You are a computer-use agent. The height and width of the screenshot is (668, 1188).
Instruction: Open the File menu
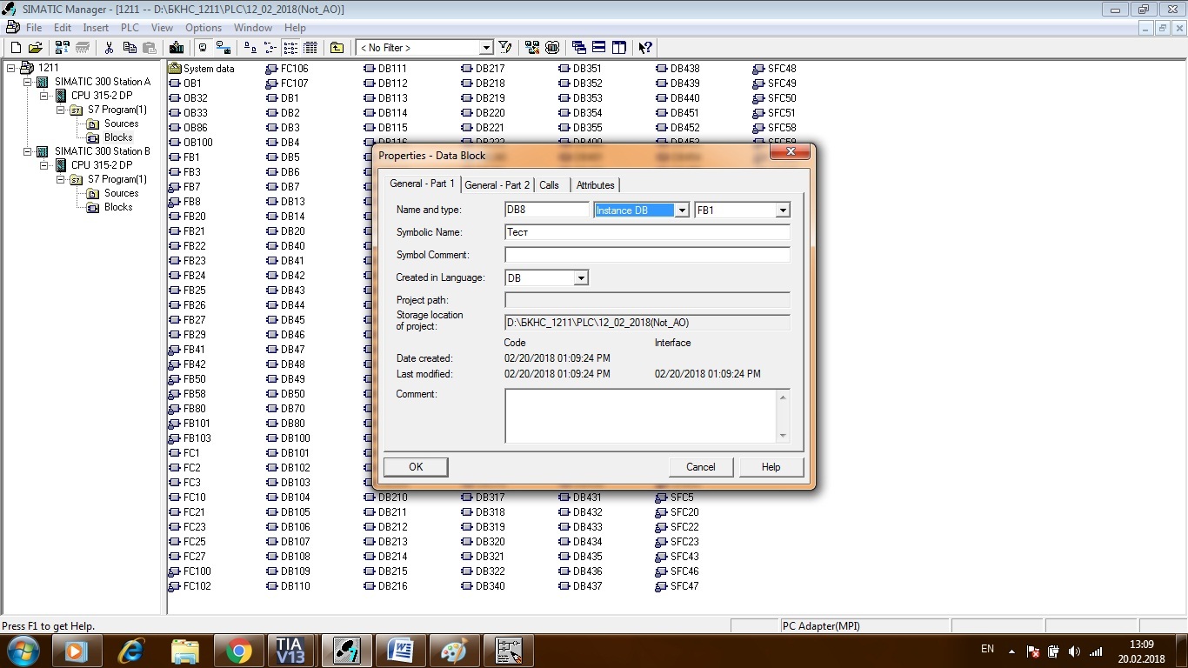coord(34,28)
